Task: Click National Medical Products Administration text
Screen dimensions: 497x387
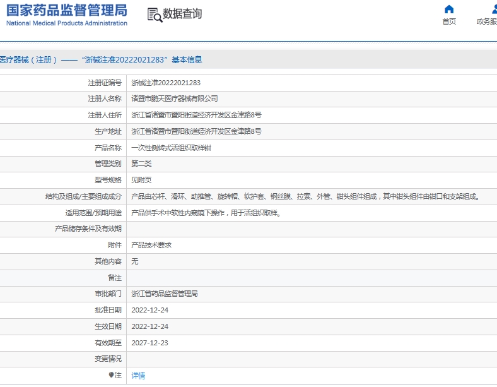Action: 67,23
